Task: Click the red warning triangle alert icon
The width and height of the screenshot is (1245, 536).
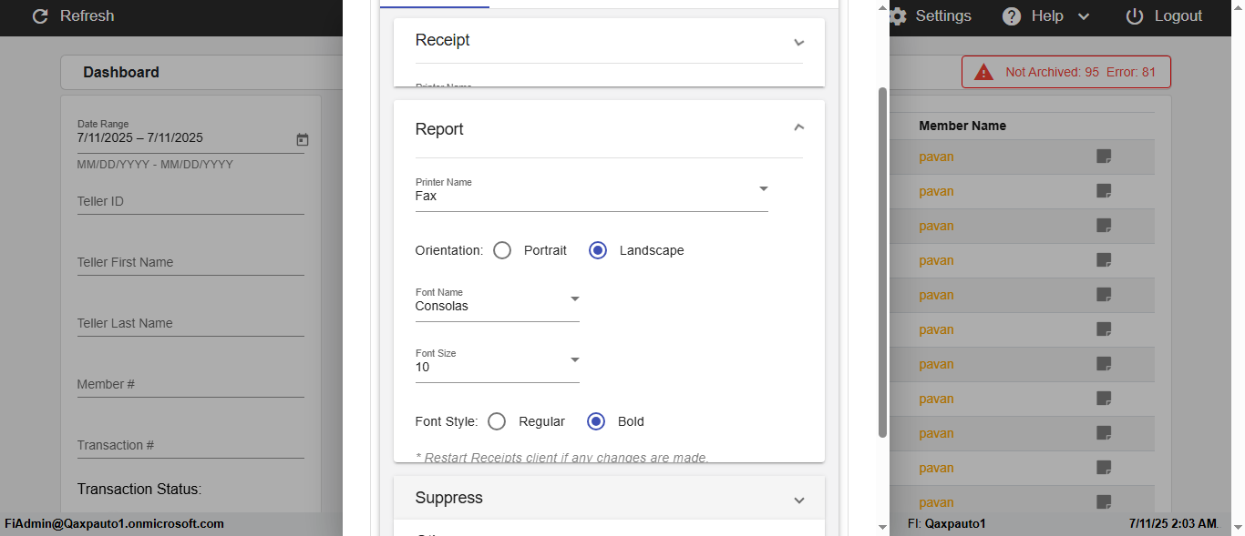Action: coord(983,72)
